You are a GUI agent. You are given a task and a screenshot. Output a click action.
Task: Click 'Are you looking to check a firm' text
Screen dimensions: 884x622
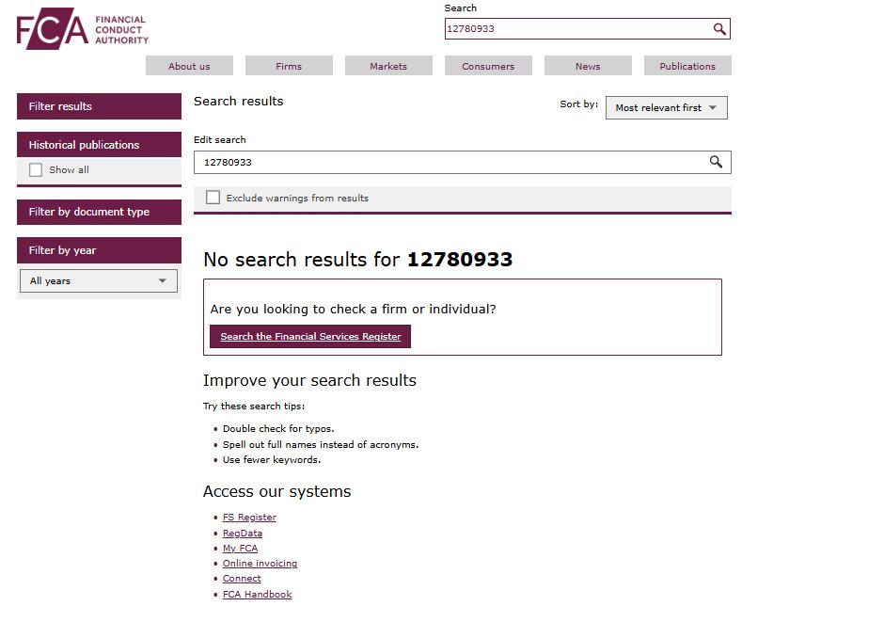tap(353, 309)
